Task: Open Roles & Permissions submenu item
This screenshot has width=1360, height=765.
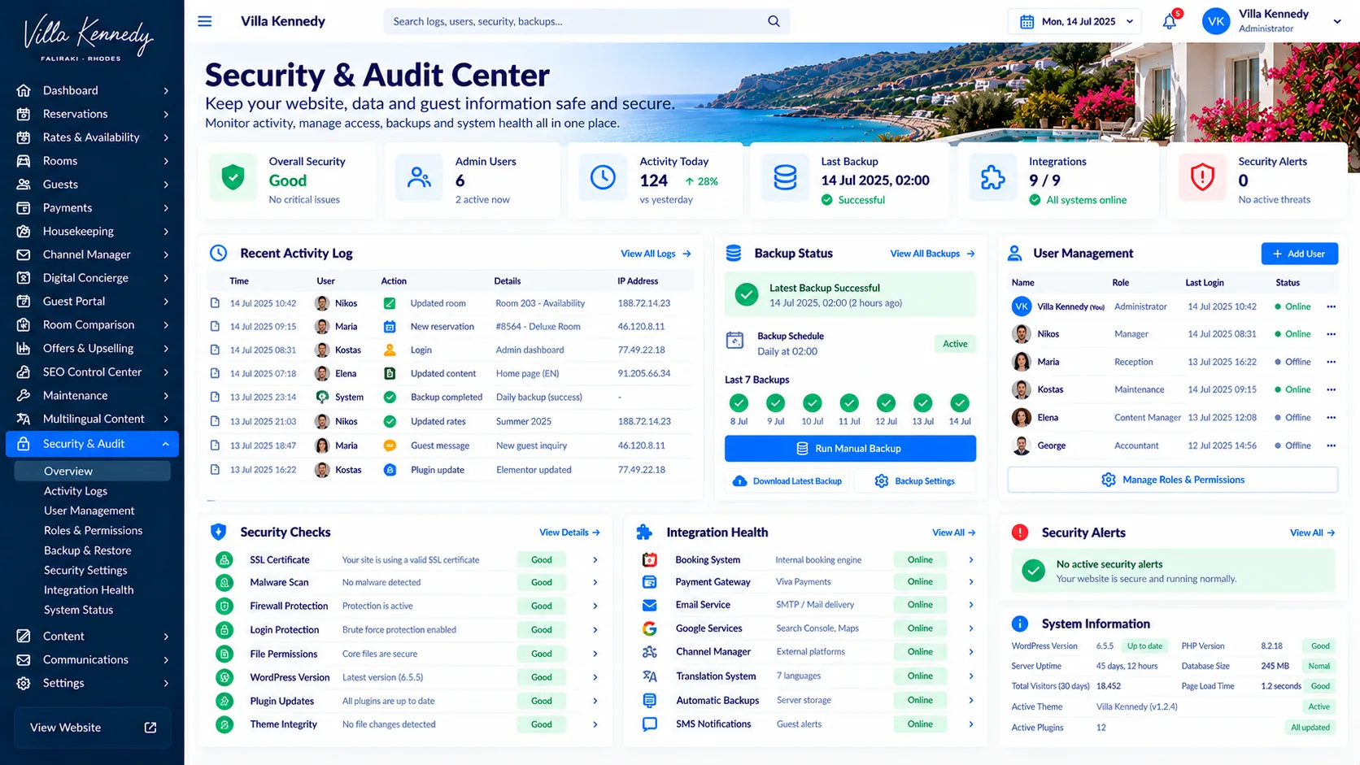Action: click(x=93, y=530)
